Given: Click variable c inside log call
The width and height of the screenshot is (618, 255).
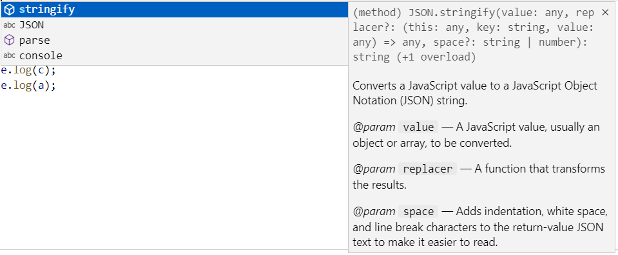Looking at the screenshot, I should tap(41, 71).
